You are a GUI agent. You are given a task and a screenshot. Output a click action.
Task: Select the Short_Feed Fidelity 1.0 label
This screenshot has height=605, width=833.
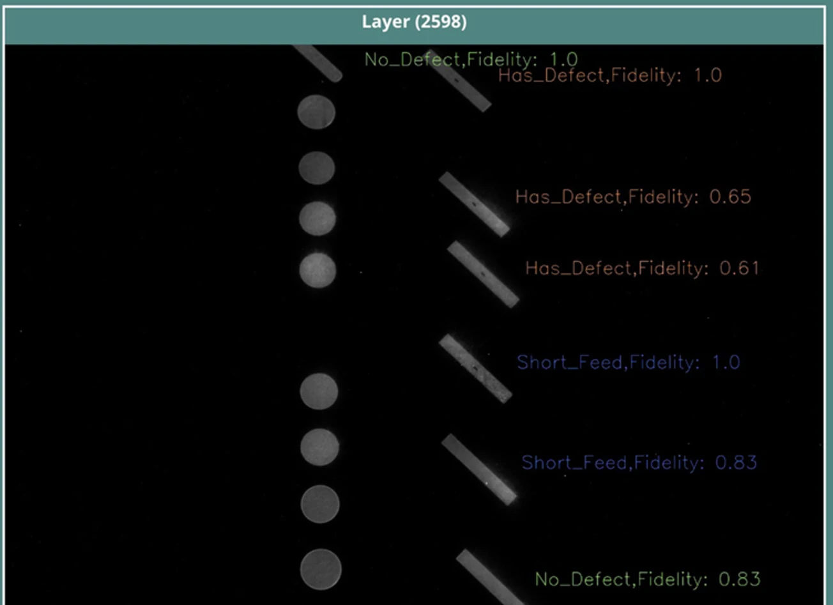pos(629,362)
